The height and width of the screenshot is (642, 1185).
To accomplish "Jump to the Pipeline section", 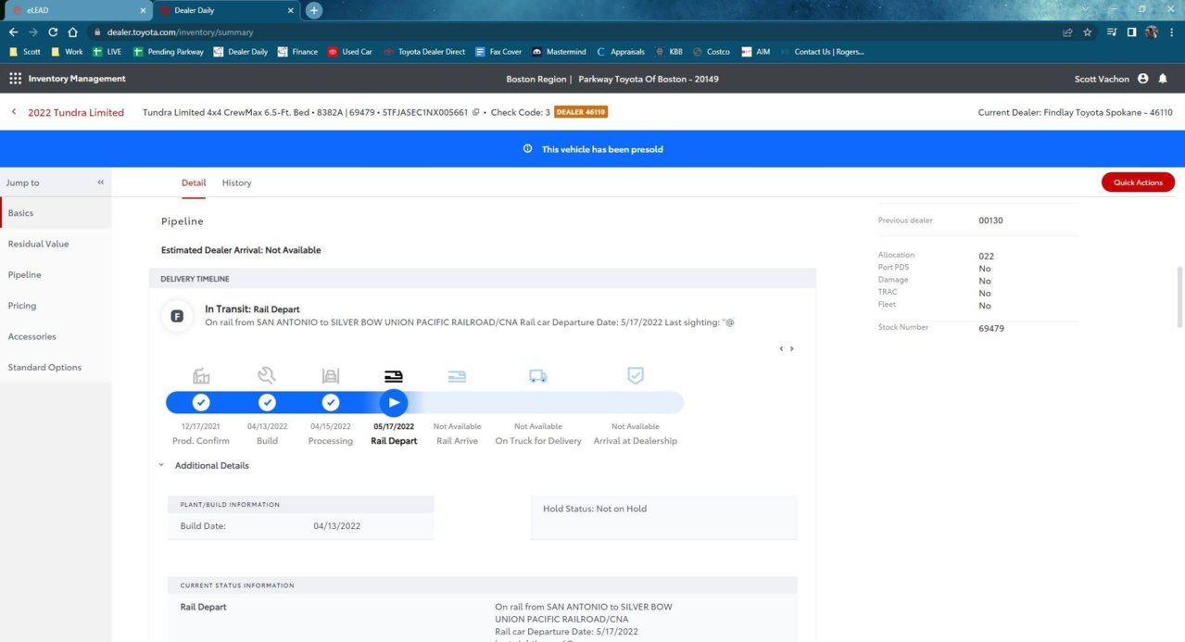I will 56,275.
